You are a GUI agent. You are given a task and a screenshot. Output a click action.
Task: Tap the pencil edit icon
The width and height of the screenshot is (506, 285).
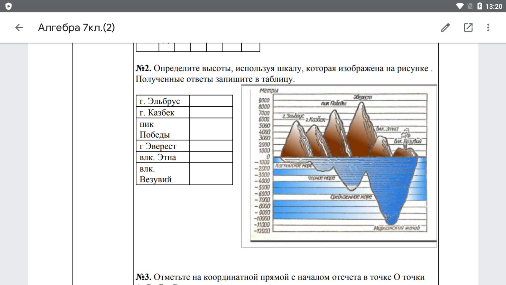[x=445, y=27]
